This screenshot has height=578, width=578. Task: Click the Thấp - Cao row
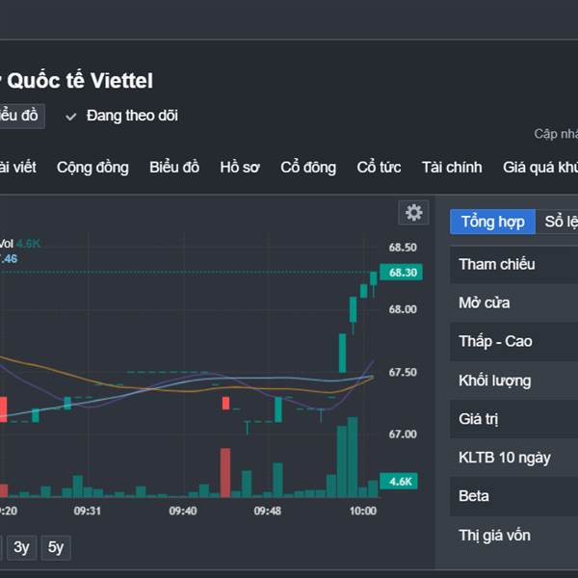pyautogui.click(x=513, y=342)
